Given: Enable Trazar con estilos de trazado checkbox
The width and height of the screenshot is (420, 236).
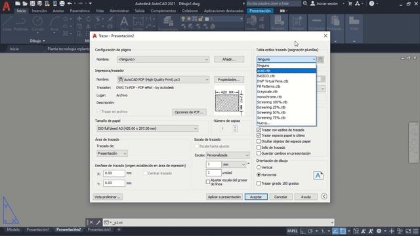Looking at the screenshot, I should pos(259,130).
